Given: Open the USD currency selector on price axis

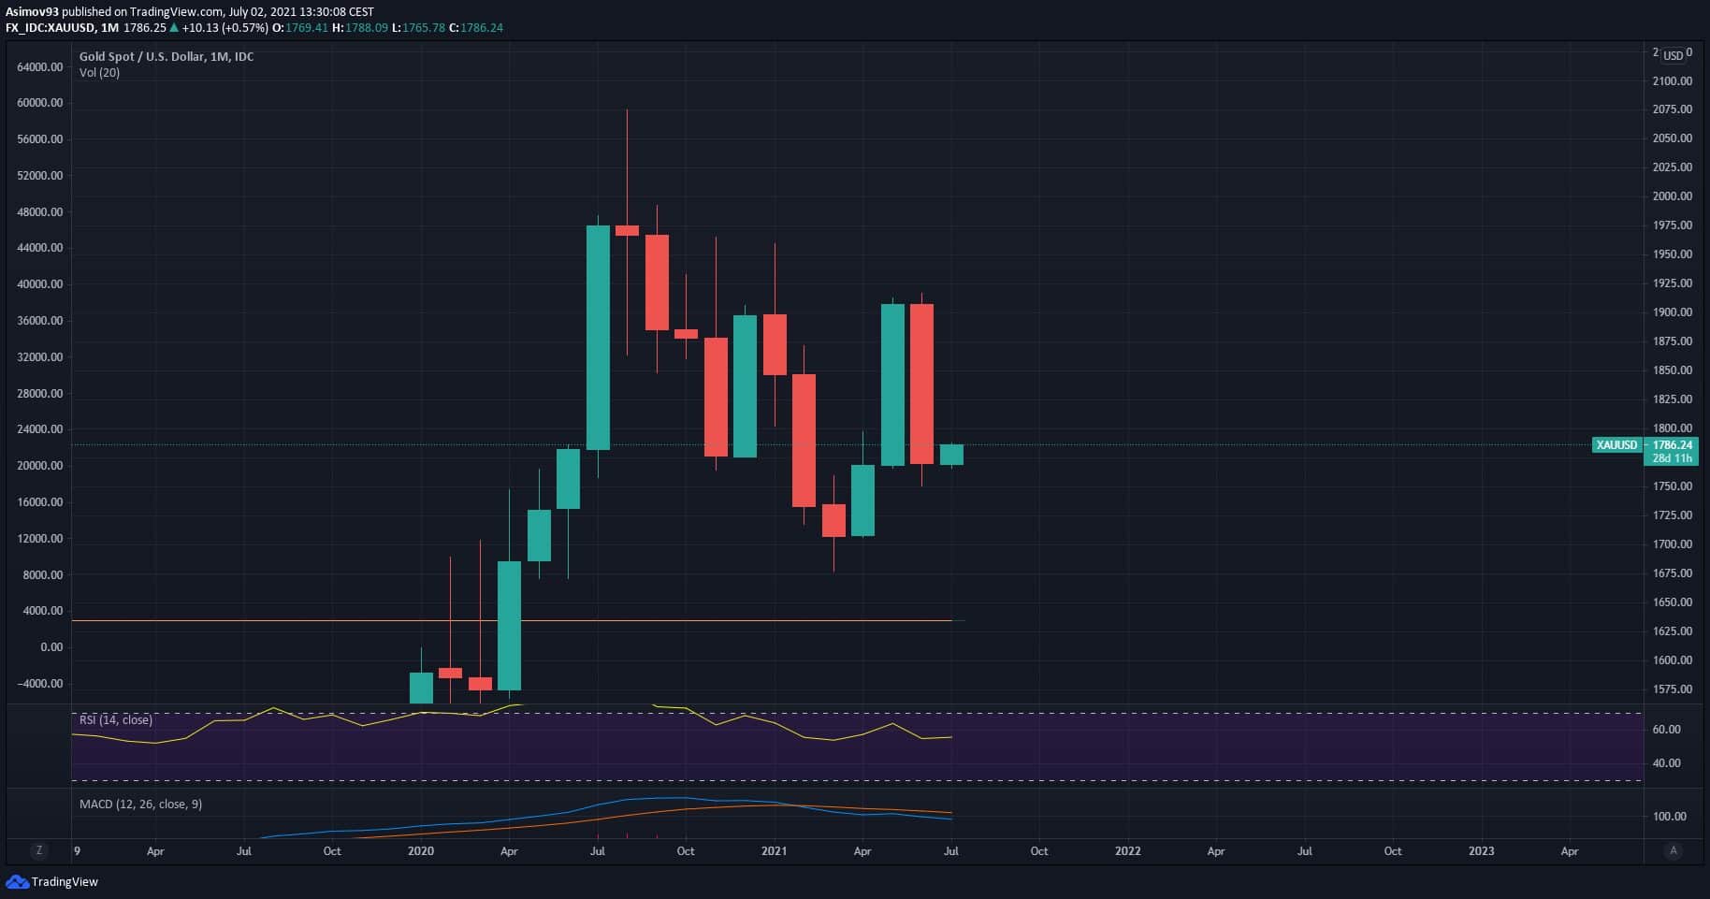Looking at the screenshot, I should 1673,55.
